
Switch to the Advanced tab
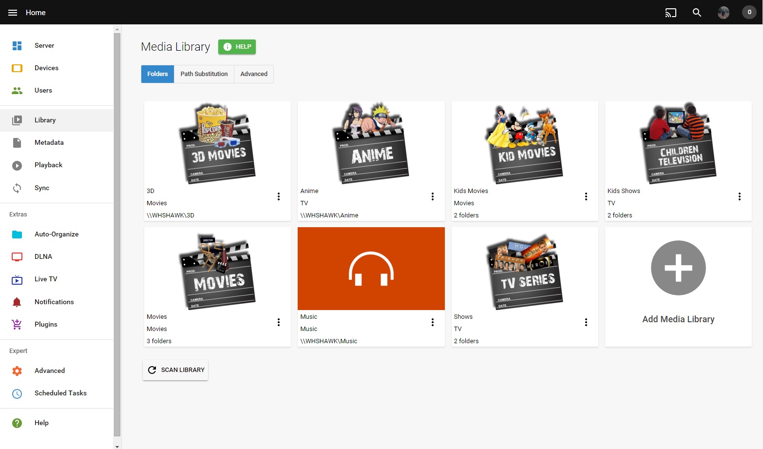[x=253, y=74]
